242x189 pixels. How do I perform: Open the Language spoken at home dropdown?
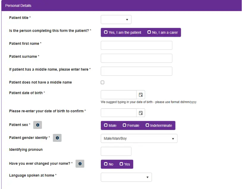pos(126,177)
